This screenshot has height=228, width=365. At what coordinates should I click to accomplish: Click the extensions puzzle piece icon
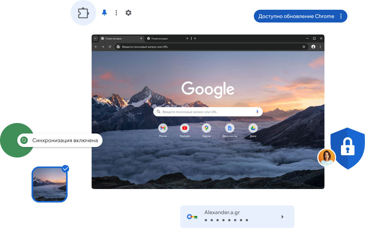[83, 13]
